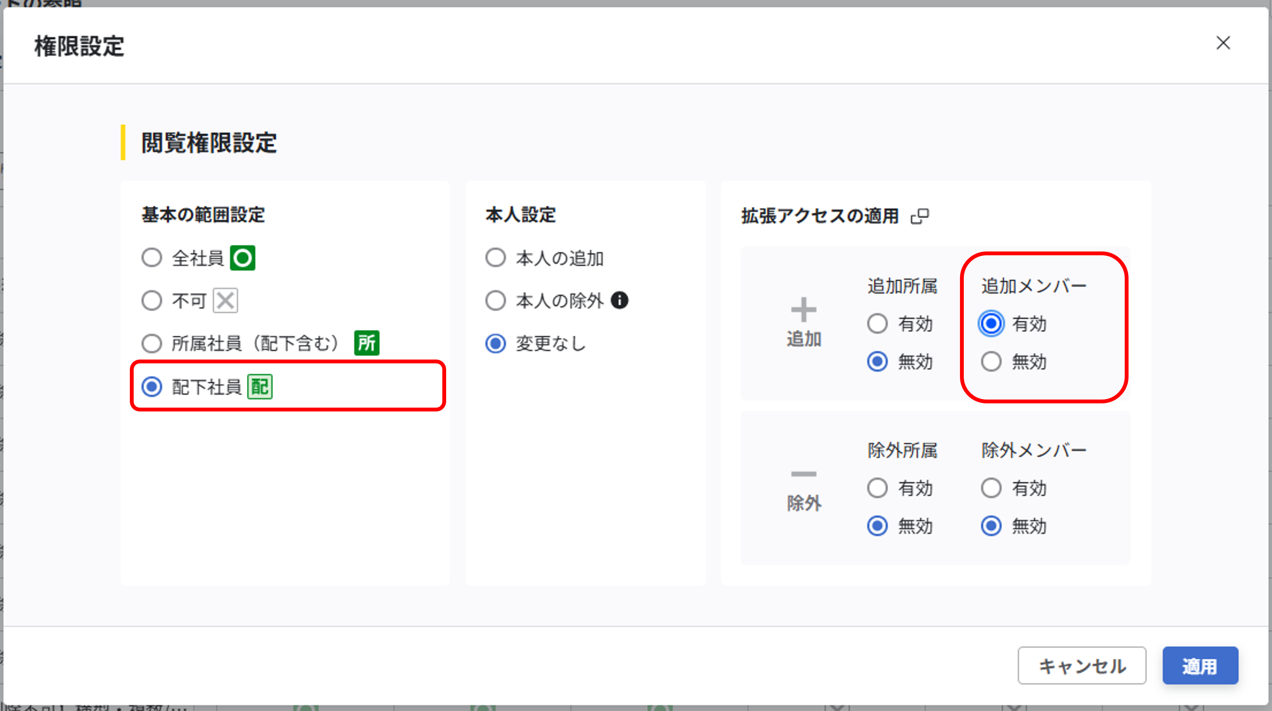The height and width of the screenshot is (711, 1272).
Task: Click the plus 追加 icon
Action: point(804,310)
